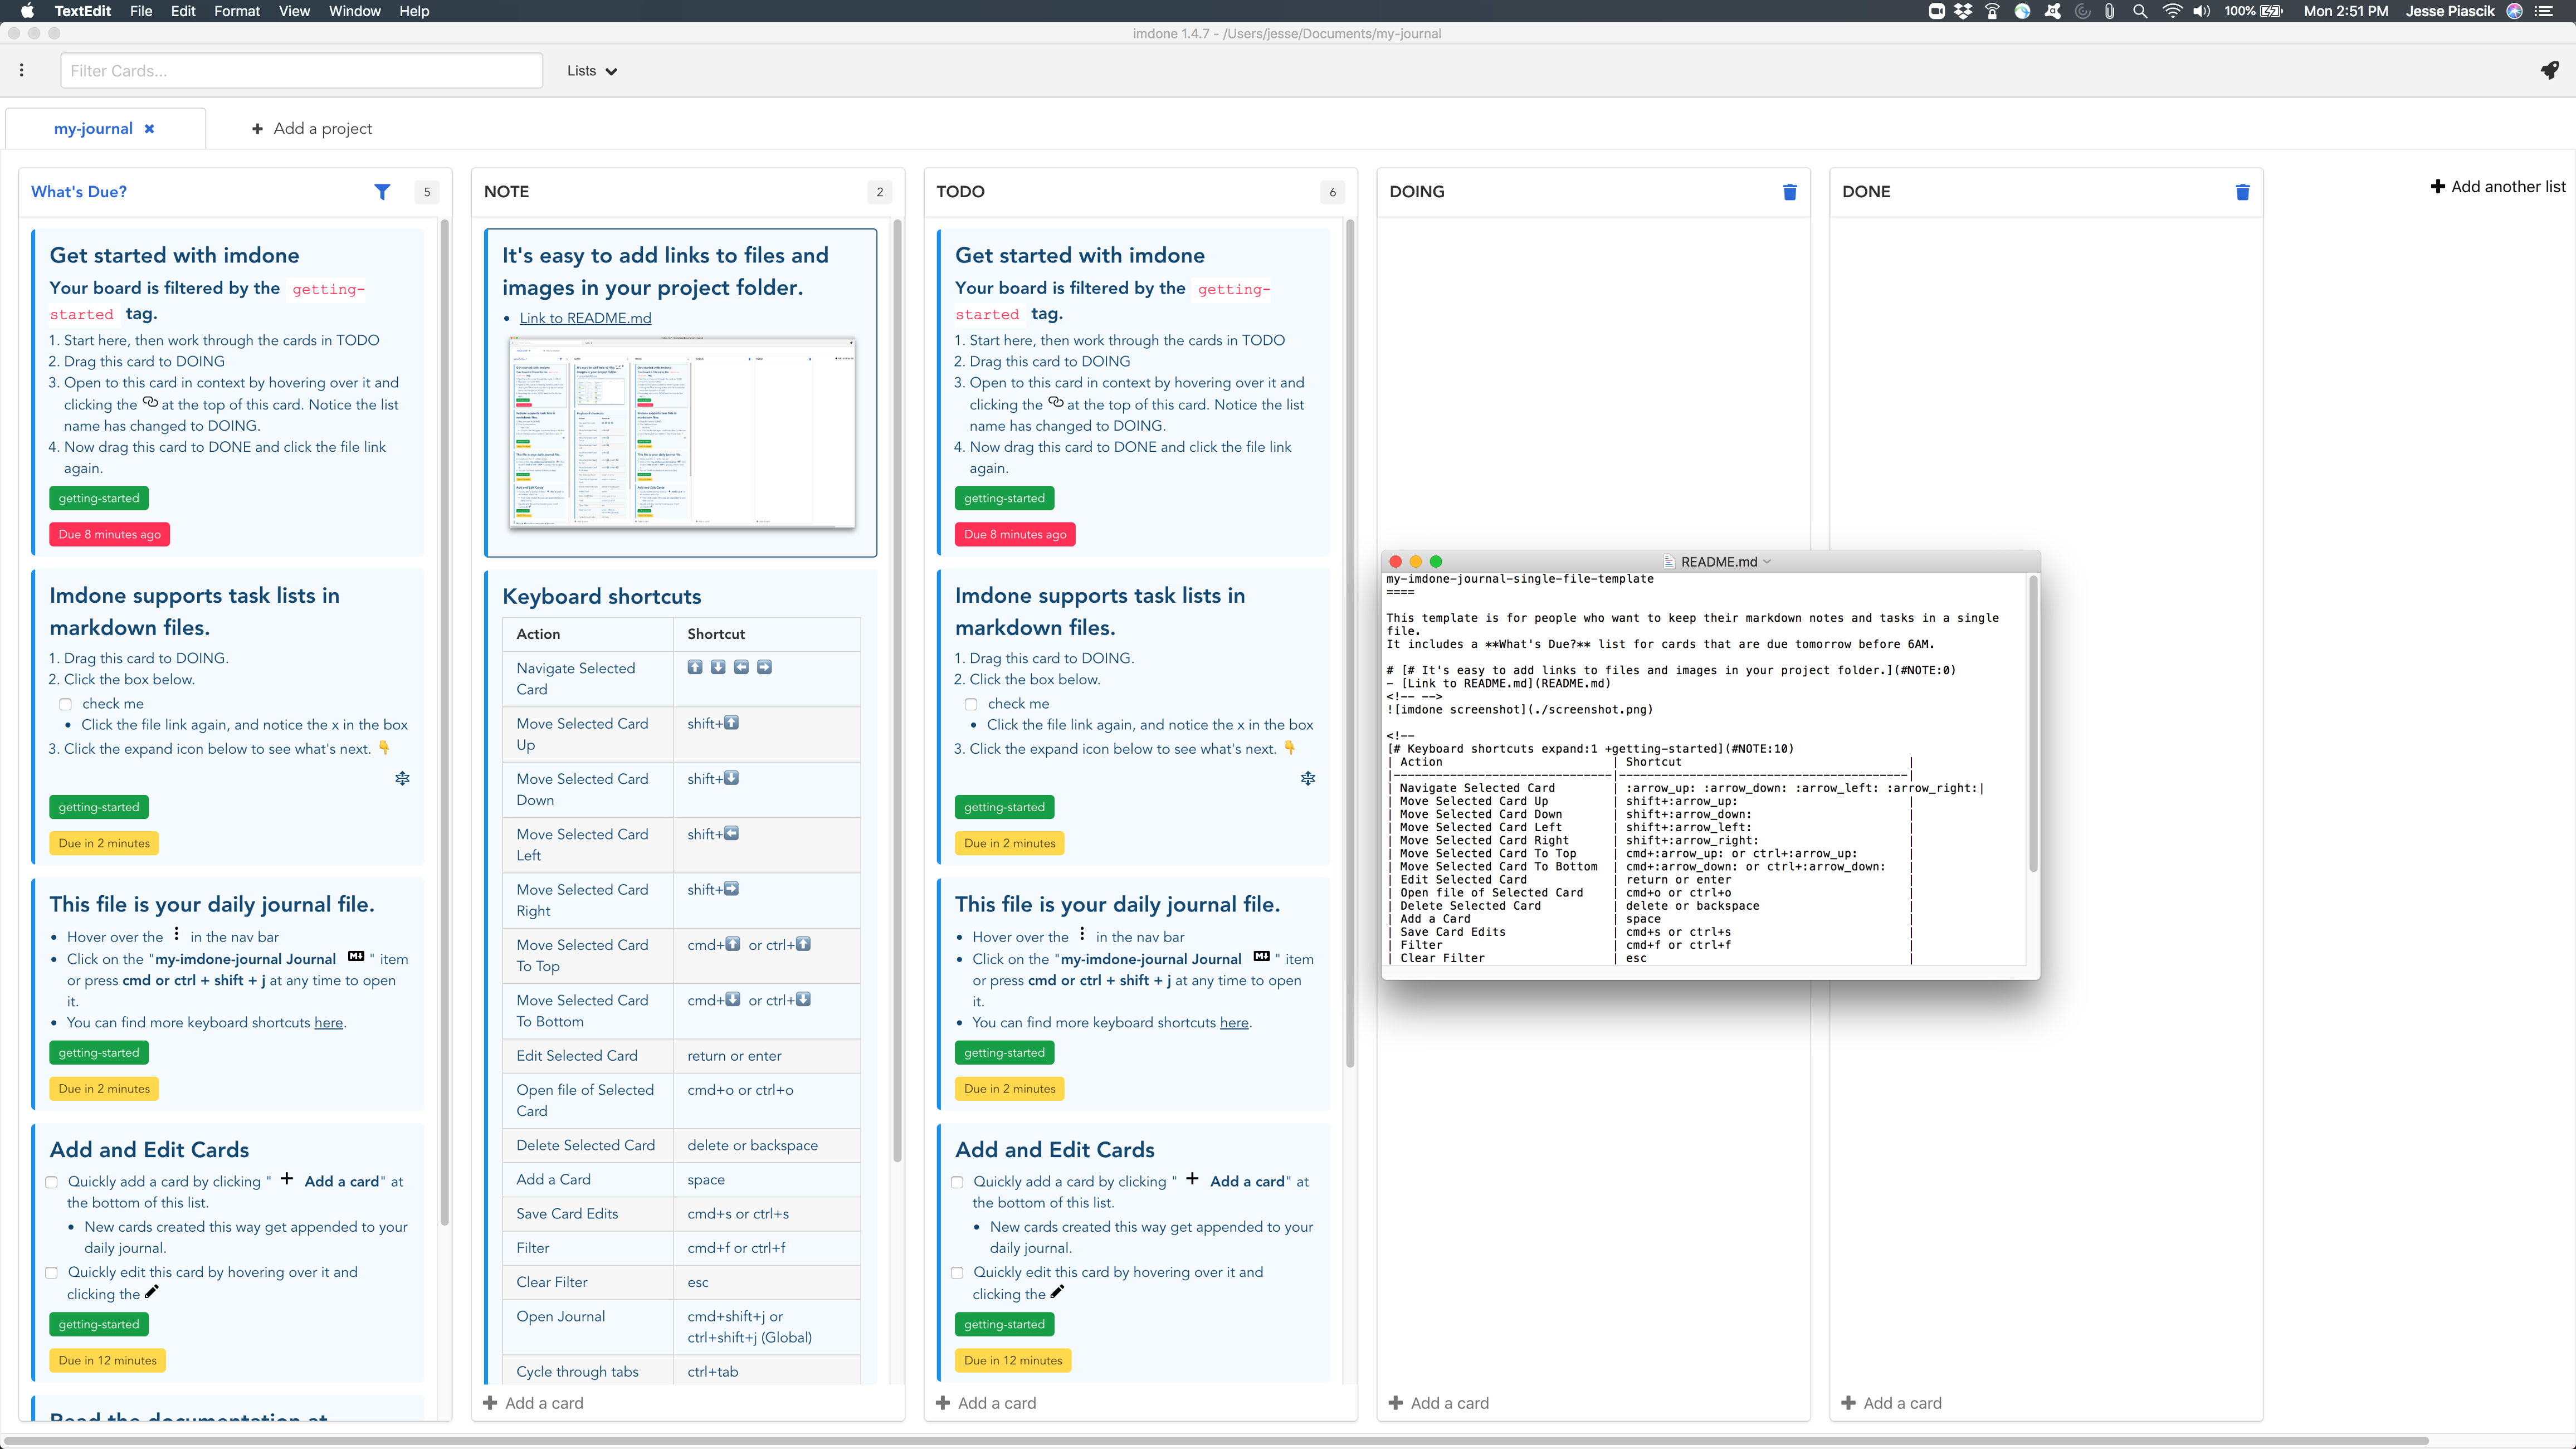2576x1449 pixels.
Task: Open the Lists dropdown
Action: pyautogui.click(x=591, y=71)
